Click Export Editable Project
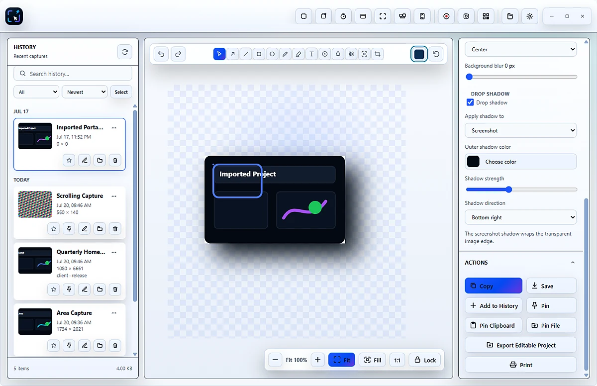Viewport: 597px width, 386px height. point(520,345)
